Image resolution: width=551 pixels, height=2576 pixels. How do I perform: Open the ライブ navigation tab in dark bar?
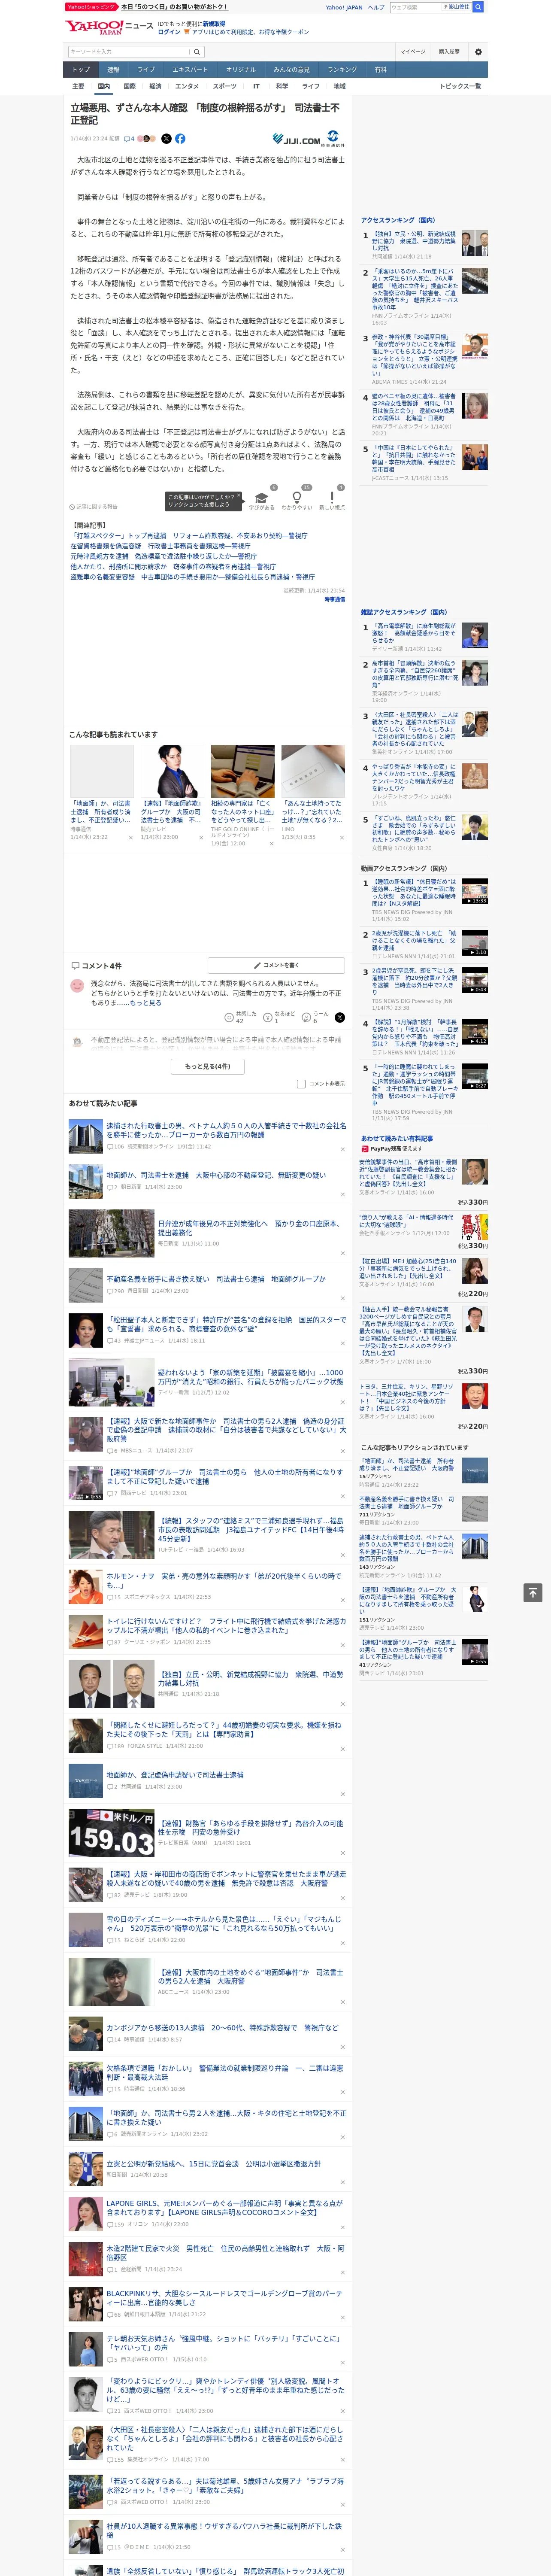[x=146, y=70]
